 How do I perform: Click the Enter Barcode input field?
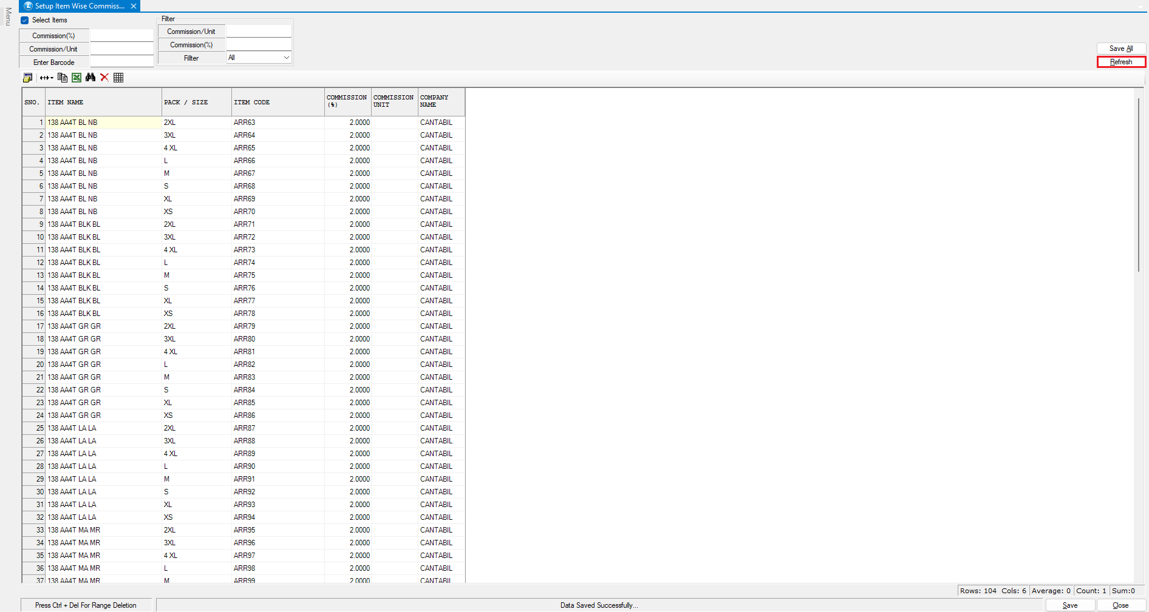(121, 62)
